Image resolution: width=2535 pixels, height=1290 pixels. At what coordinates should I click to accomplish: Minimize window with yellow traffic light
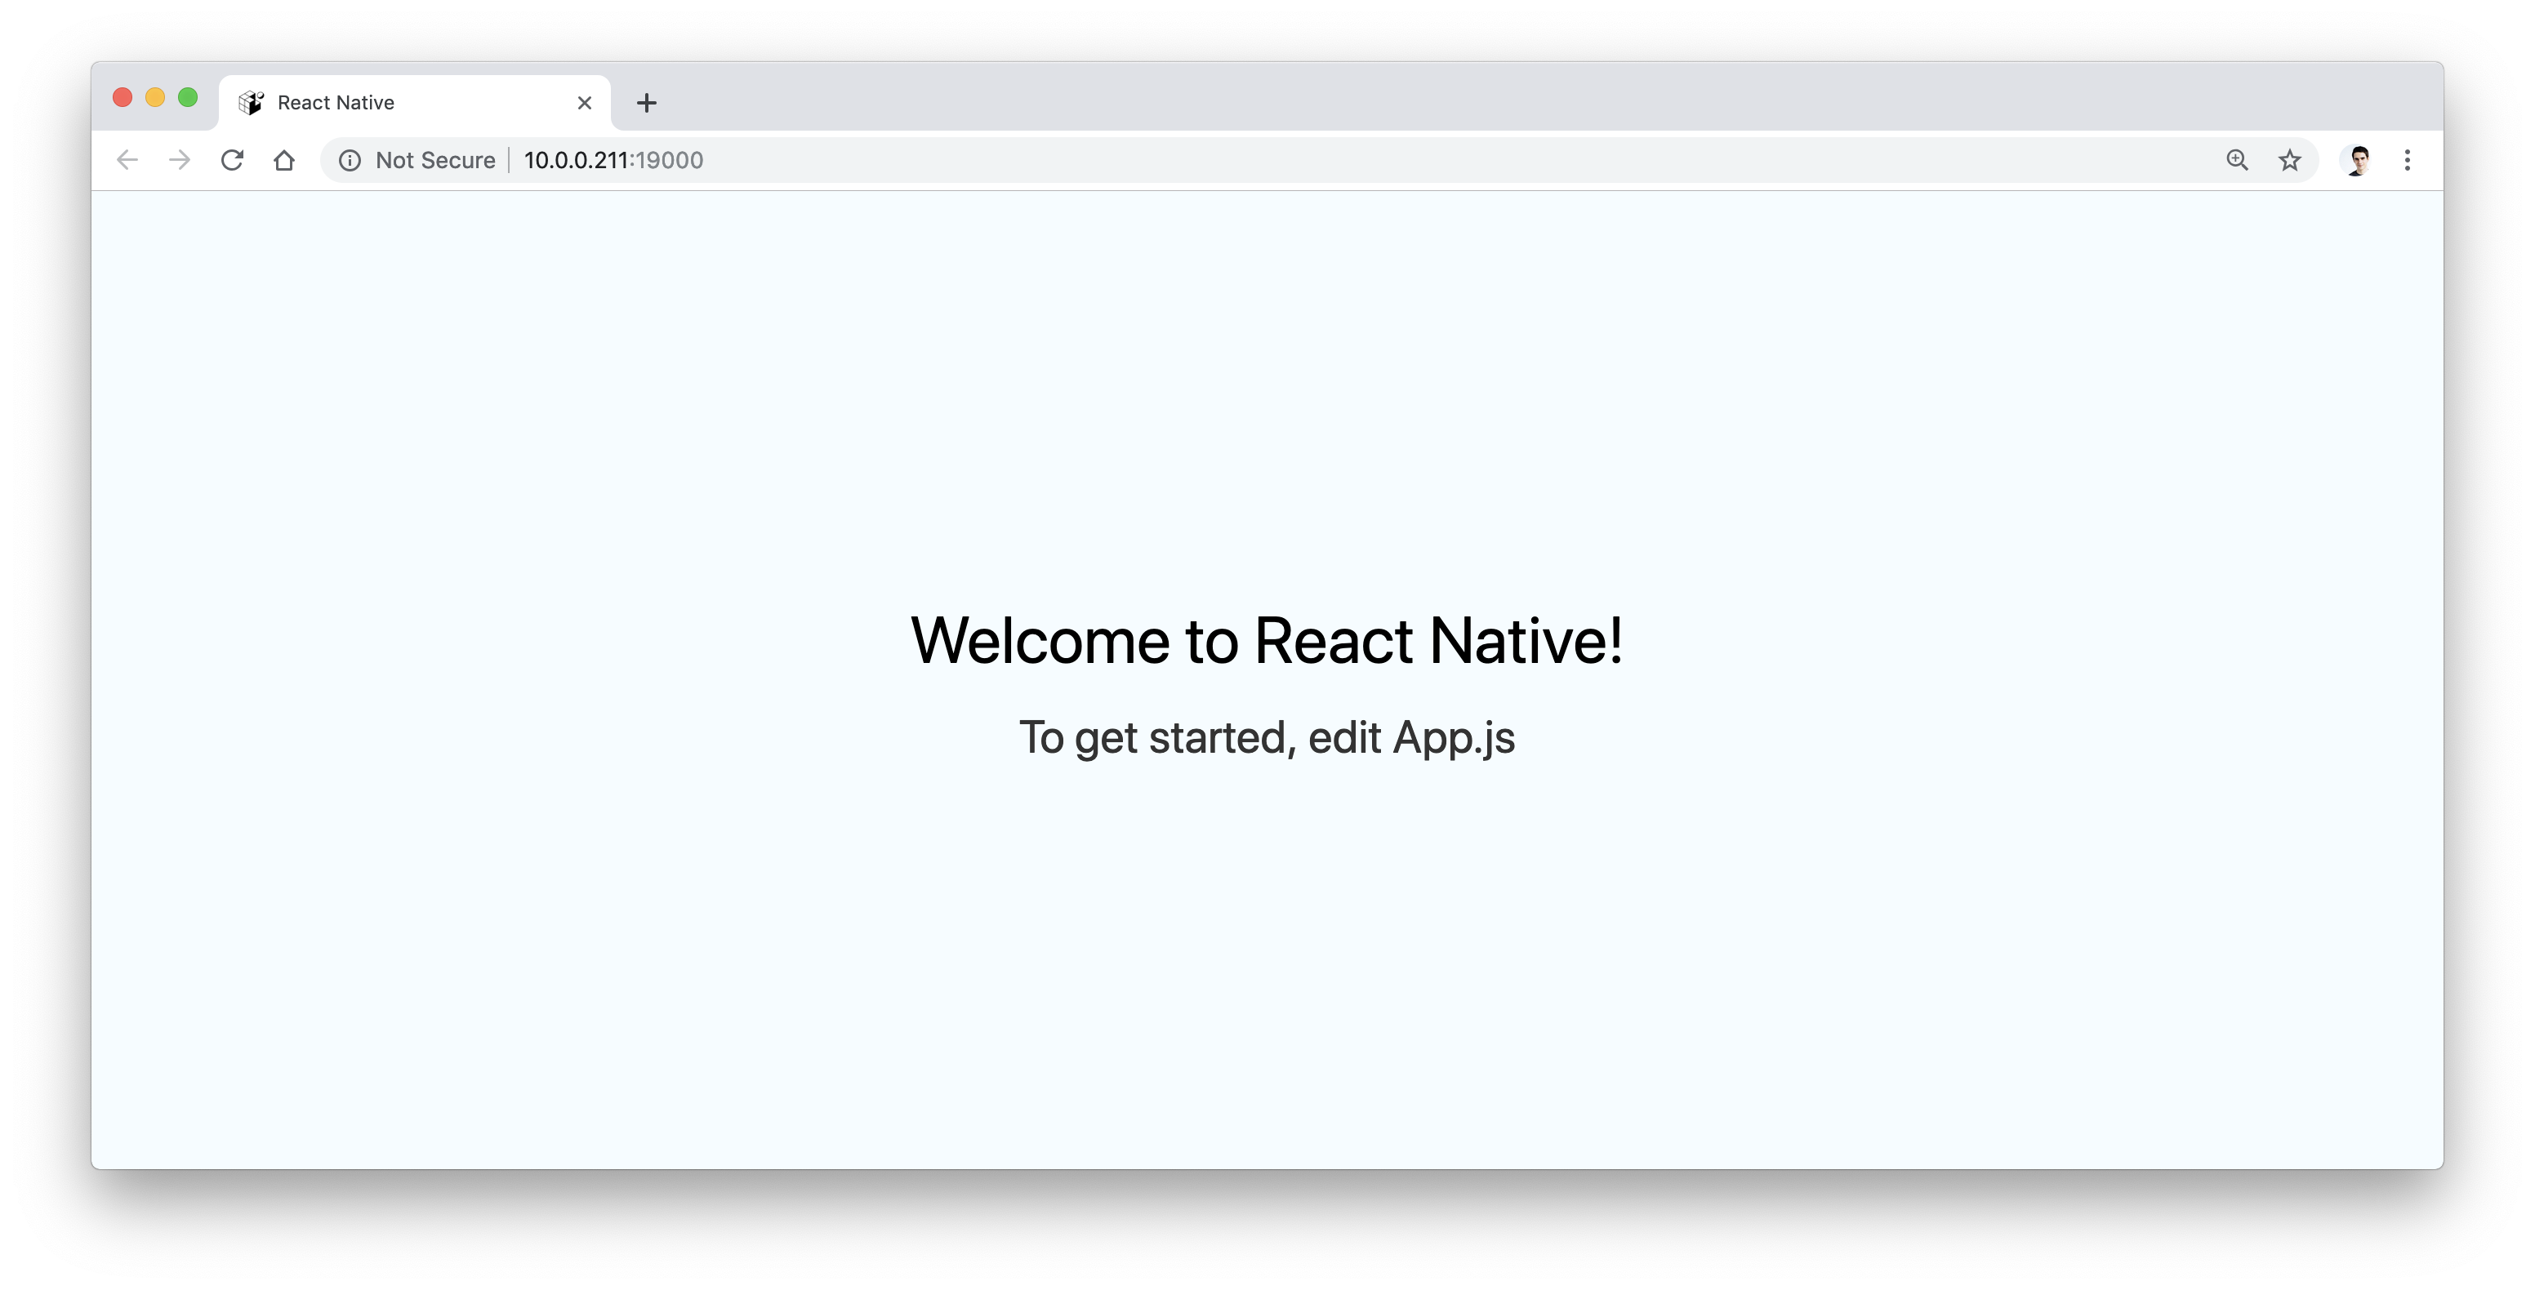pos(155,97)
